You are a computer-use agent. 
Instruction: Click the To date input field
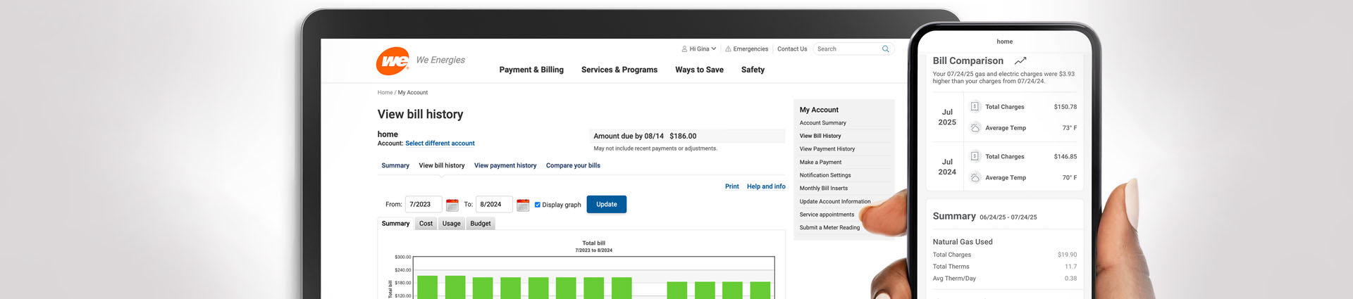(494, 204)
